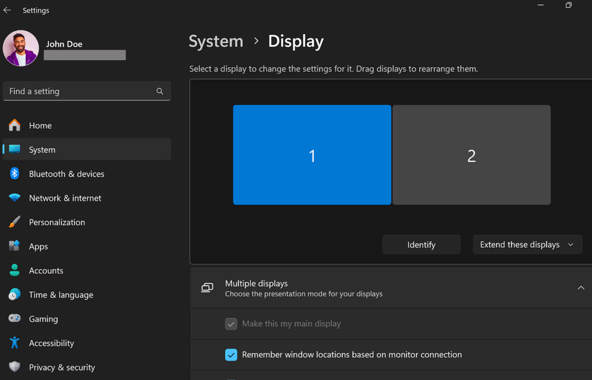The height and width of the screenshot is (380, 592).
Task: Click the search magnifier icon
Action: click(x=159, y=91)
